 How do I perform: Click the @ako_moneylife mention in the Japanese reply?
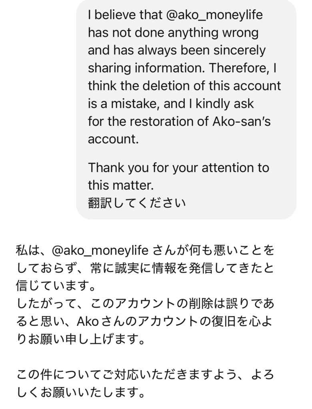(x=100, y=251)
